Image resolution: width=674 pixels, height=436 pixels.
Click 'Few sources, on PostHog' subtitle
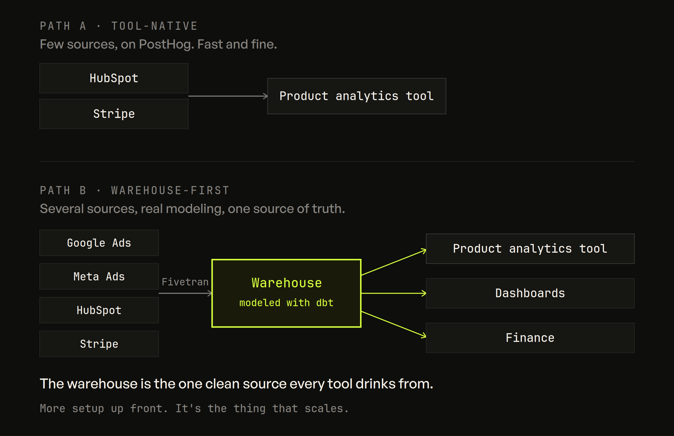[158, 44]
